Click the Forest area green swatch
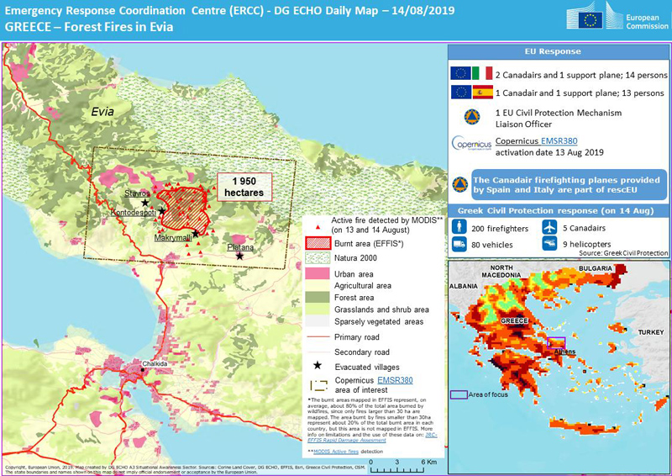Viewport: 672px width, 476px height. tap(318, 298)
